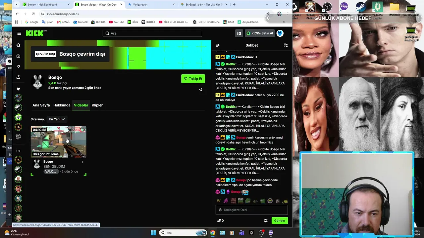Viewport: 424px width, 238px height.
Task: Open the FullHDFilmizlesene bookmark
Action: click(x=206, y=22)
